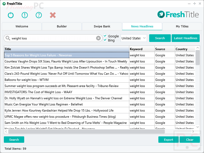Image resolution: width=204 pixels, height=153 pixels.
Task: Click the Clear button
Action: pos(190,140)
